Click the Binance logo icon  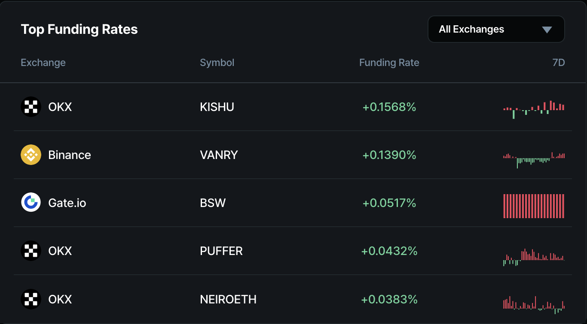point(31,155)
